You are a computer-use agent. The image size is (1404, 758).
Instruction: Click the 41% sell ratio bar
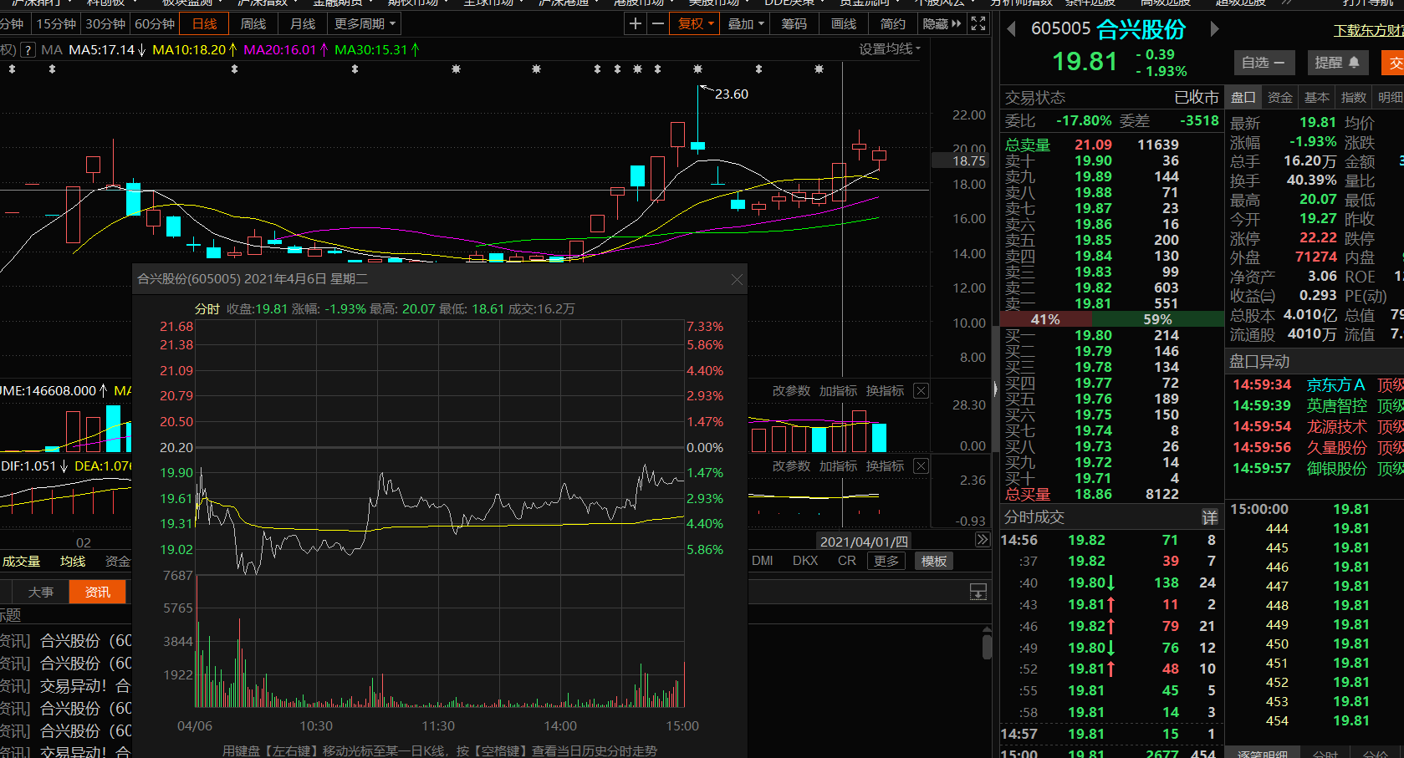point(1045,319)
